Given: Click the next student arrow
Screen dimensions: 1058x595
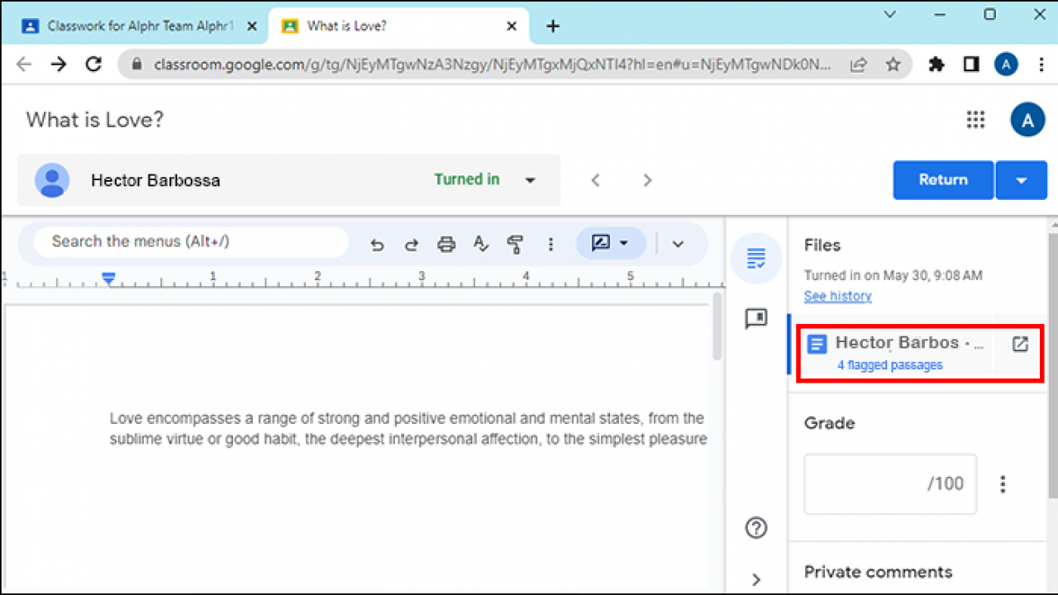Looking at the screenshot, I should pyautogui.click(x=647, y=180).
